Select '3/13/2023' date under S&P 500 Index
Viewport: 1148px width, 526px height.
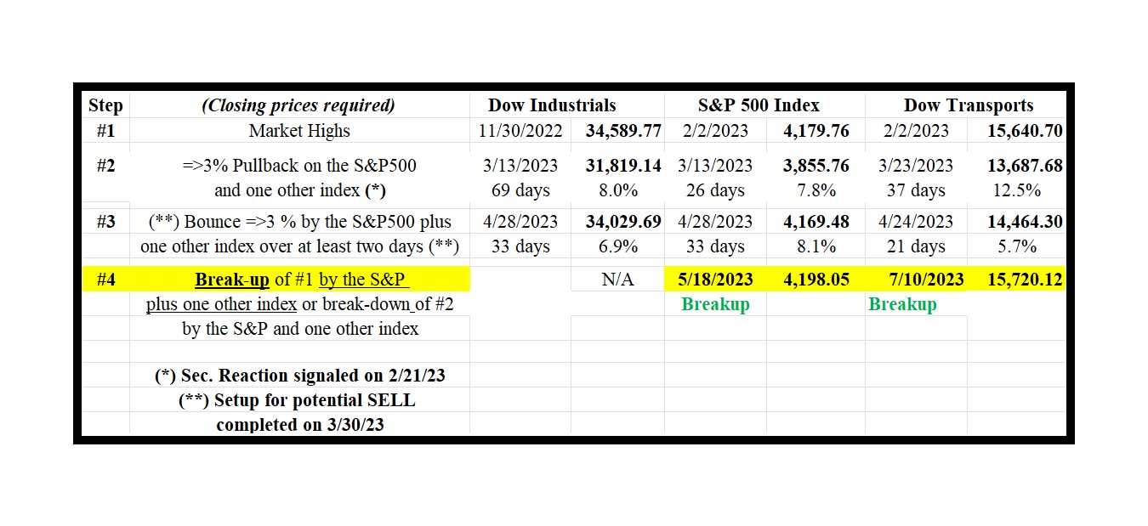[x=715, y=166]
